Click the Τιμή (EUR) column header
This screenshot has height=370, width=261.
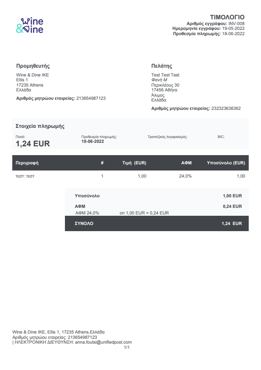(x=134, y=163)
